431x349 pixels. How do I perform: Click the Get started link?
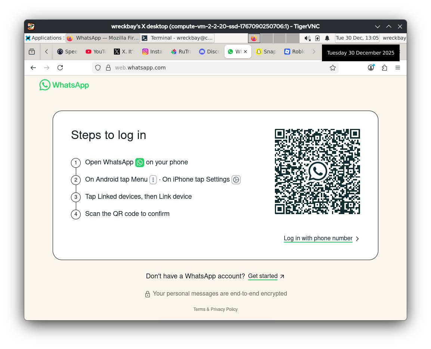coord(263,276)
